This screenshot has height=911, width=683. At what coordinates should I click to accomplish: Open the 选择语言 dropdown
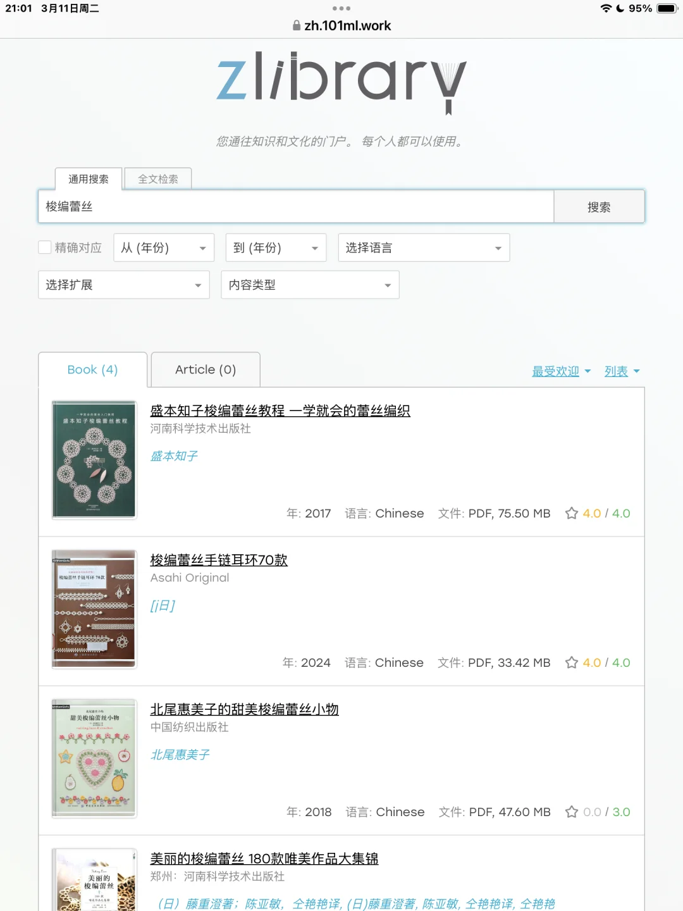click(424, 247)
